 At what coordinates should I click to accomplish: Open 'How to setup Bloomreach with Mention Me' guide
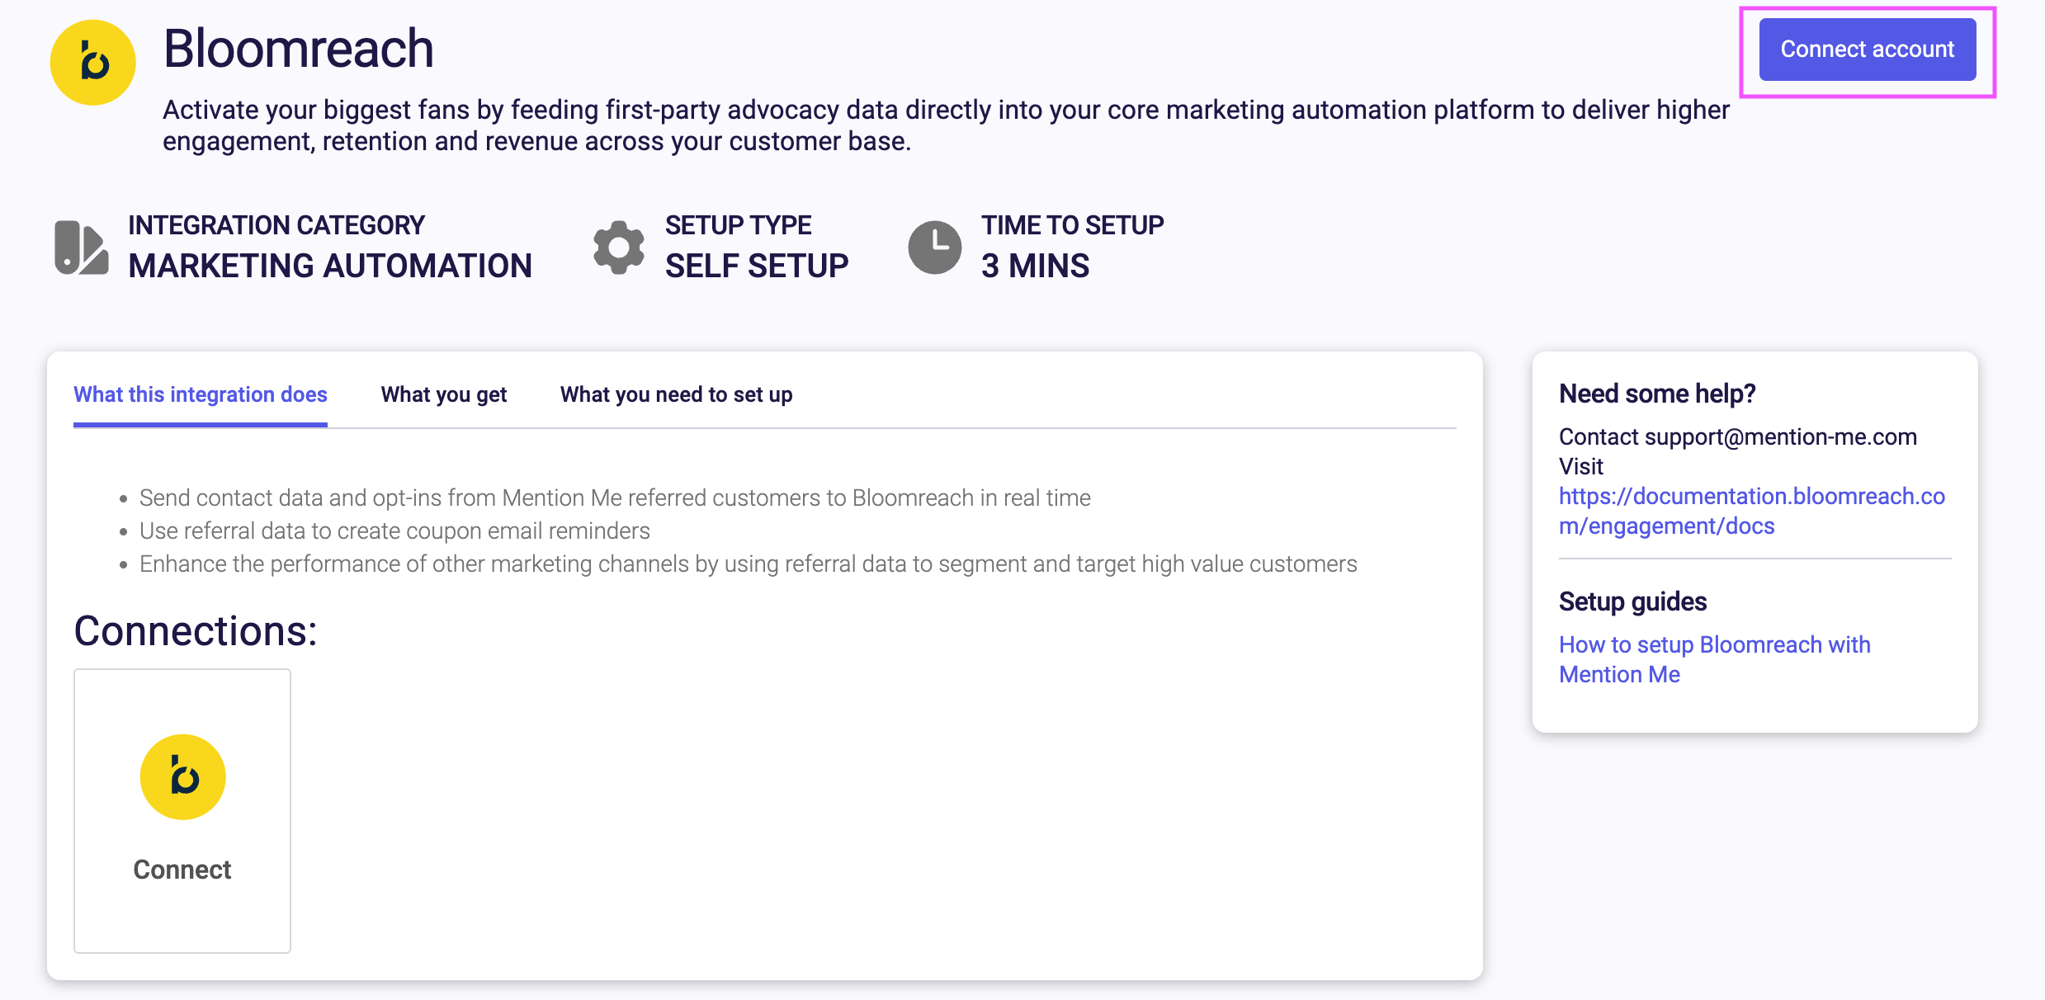[x=1714, y=659]
